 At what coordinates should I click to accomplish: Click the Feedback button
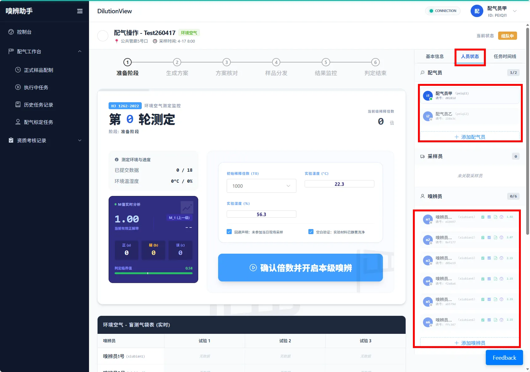(x=504, y=357)
